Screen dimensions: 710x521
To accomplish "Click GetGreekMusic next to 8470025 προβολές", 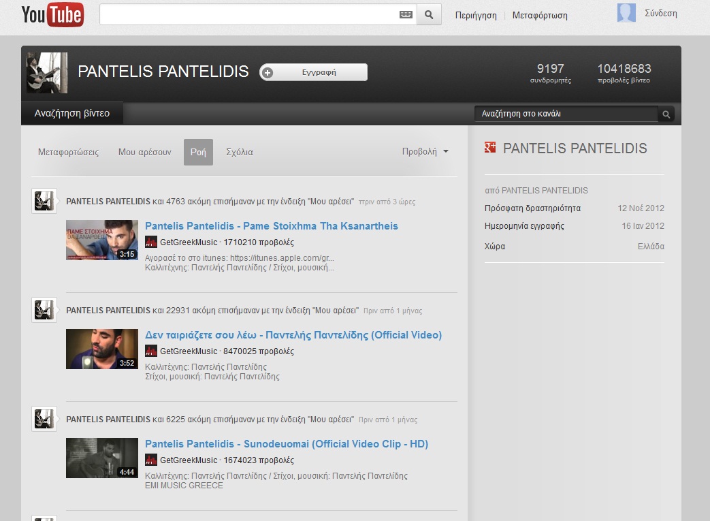I will pos(189,351).
